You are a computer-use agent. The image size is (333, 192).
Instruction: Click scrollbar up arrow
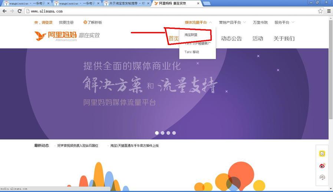331,18
